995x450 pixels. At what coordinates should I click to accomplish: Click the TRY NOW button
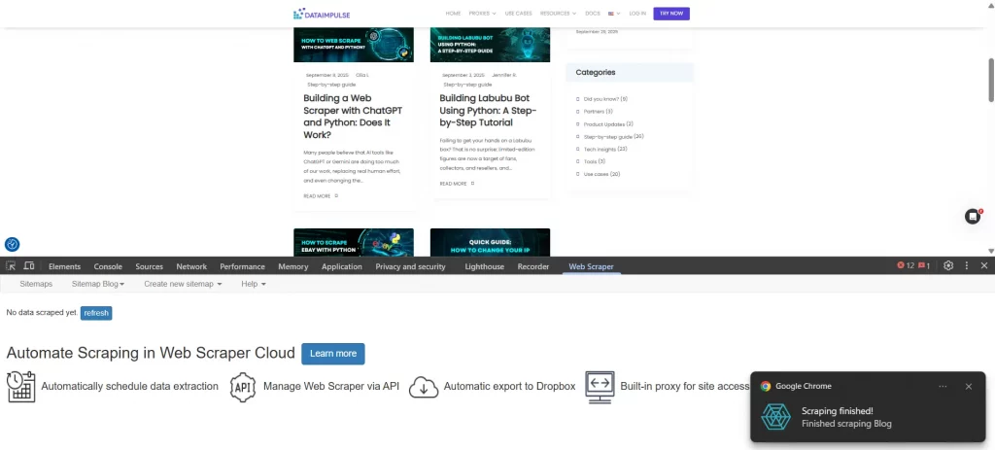click(671, 14)
